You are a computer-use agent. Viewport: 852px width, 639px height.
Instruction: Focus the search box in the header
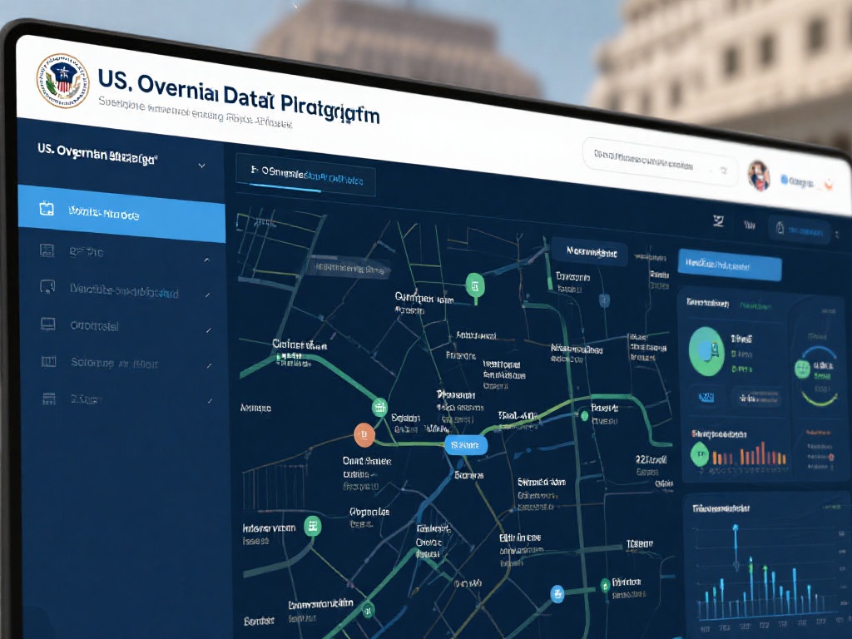coord(660,161)
